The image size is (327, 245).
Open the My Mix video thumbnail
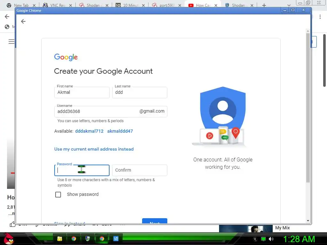(x=246, y=228)
